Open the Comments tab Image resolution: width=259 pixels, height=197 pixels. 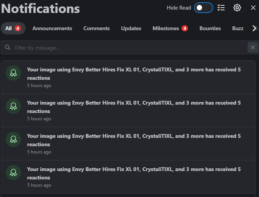point(97,28)
